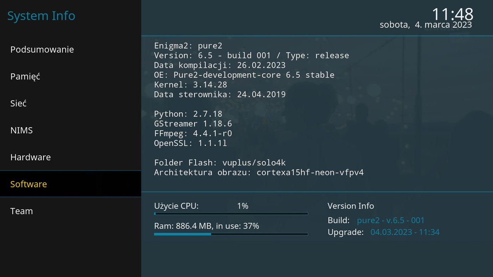Select Folder Flash: vuplus/solo4k line
This screenshot has height=277, width=493.
point(220,163)
